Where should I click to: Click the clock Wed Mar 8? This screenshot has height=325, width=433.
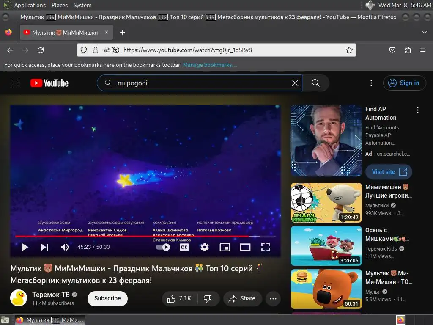pos(404,5)
